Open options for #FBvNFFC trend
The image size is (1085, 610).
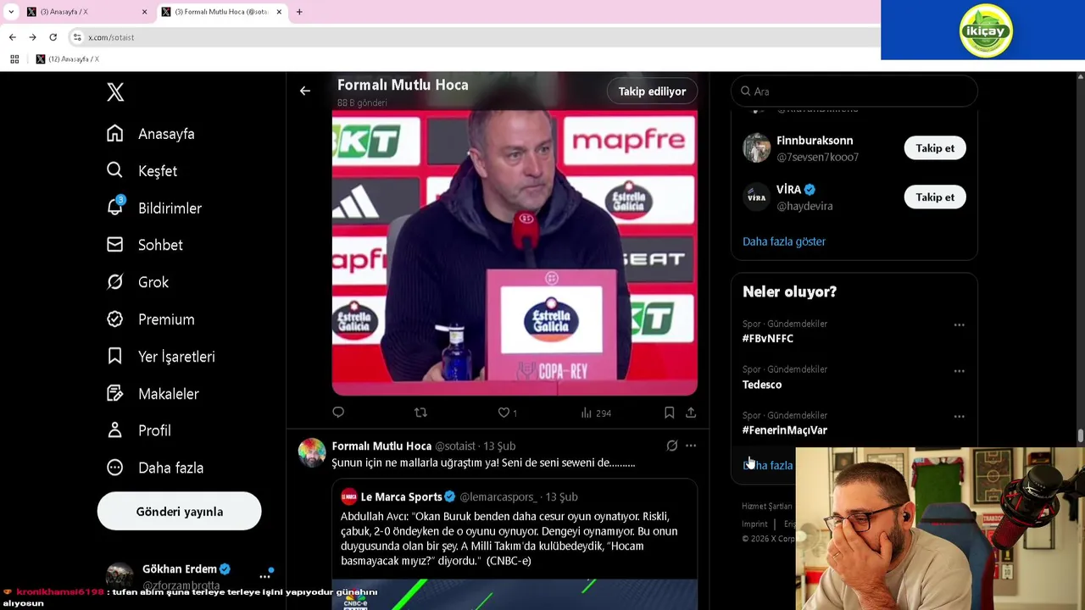(x=959, y=324)
